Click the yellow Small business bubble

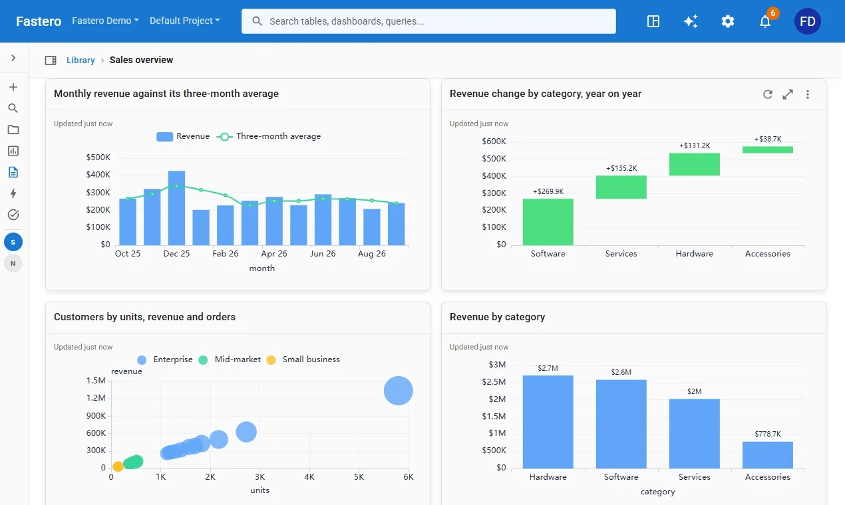118,466
